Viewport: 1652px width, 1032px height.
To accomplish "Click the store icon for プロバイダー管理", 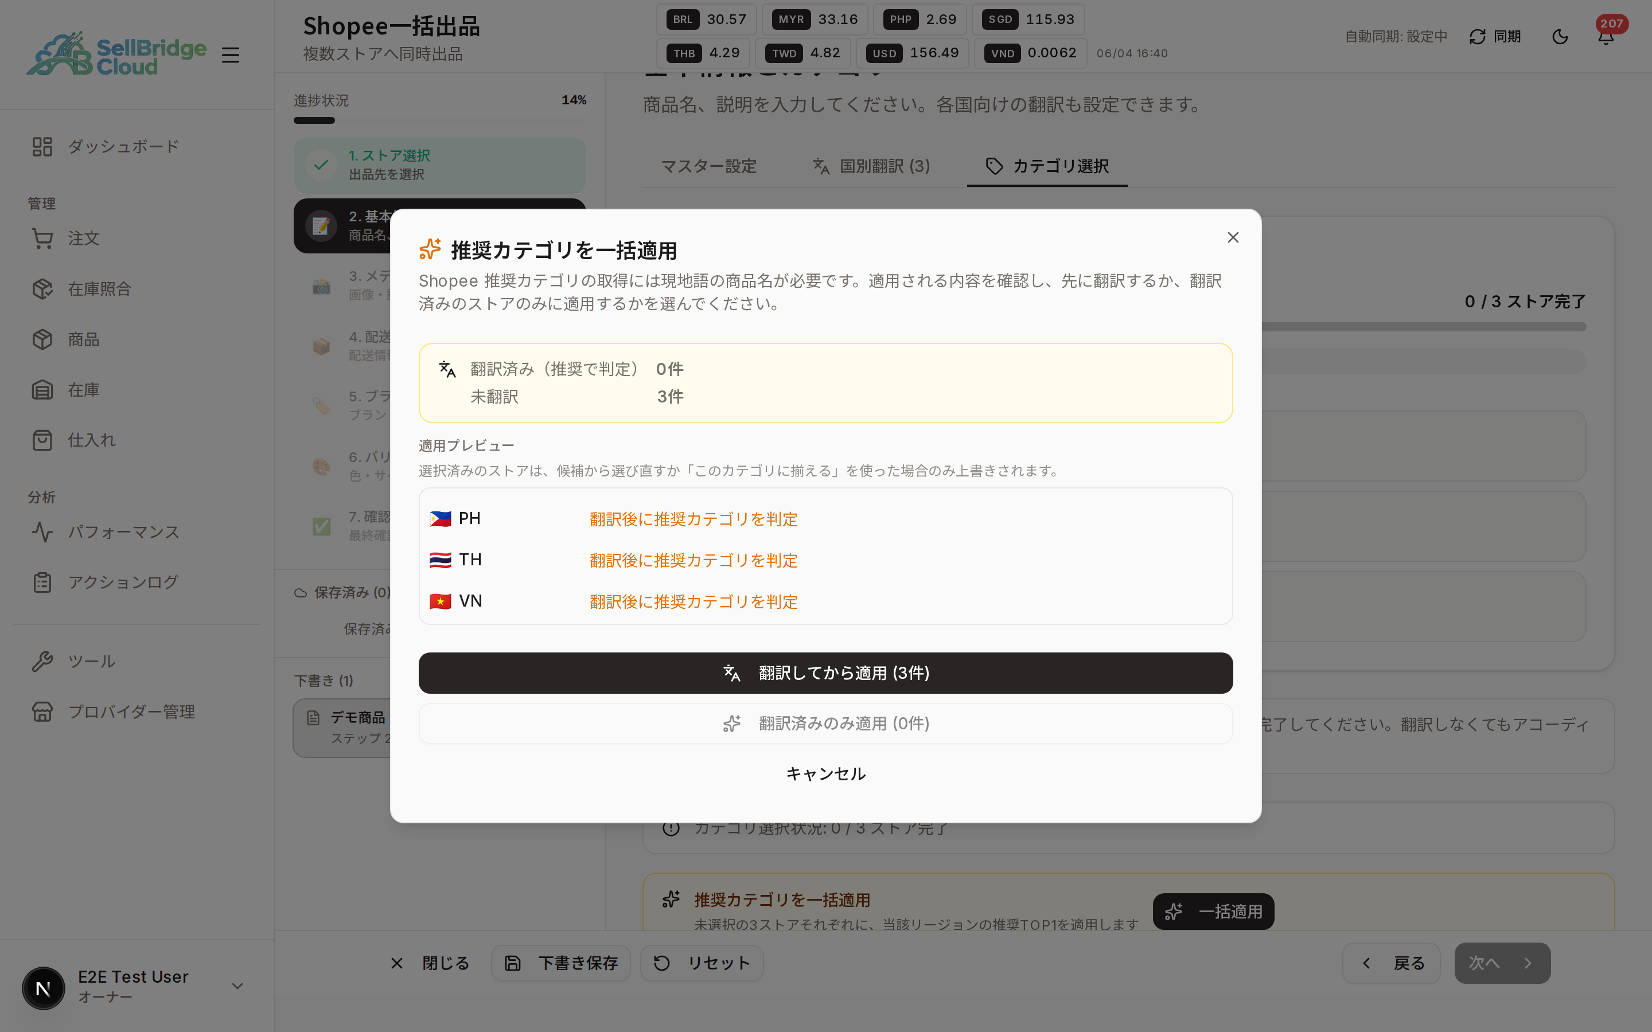I will coord(42,712).
